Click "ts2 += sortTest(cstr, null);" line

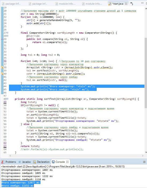click(x=47, y=80)
